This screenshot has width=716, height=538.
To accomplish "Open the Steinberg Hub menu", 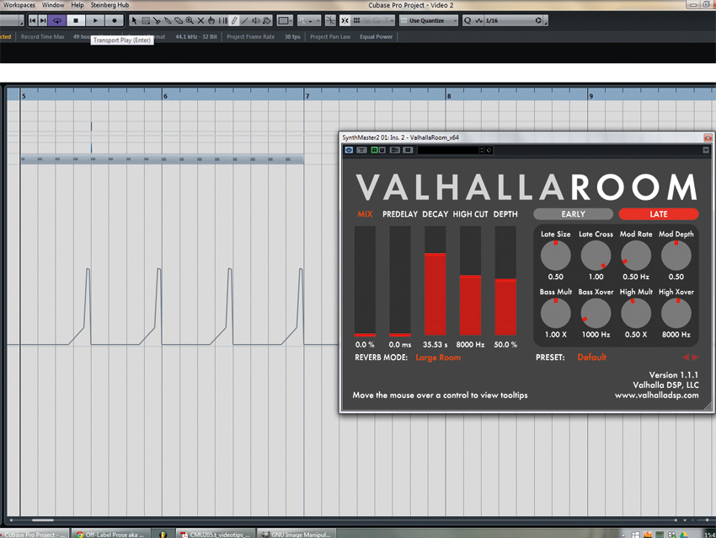I will click(110, 5).
